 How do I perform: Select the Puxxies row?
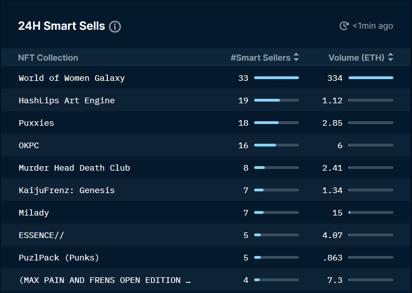[206, 123]
